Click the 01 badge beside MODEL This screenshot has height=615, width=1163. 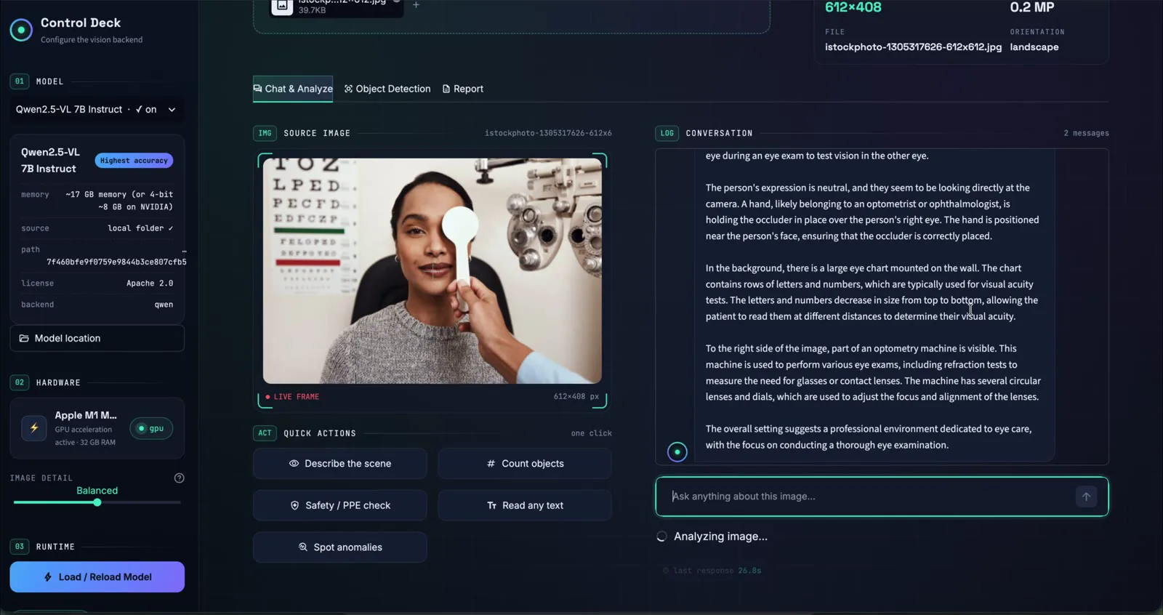pos(20,81)
